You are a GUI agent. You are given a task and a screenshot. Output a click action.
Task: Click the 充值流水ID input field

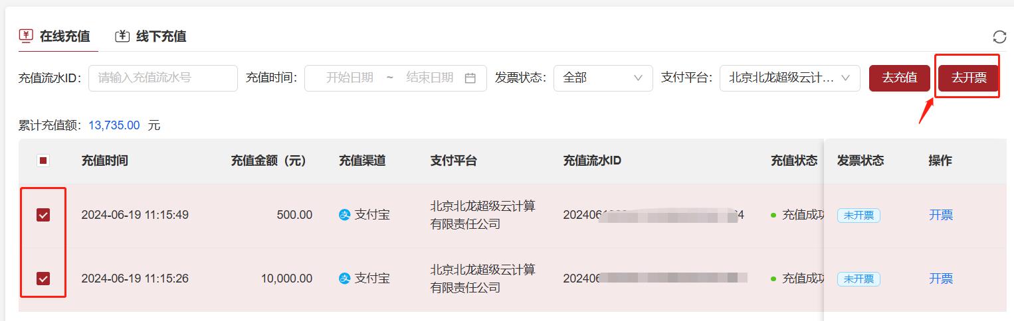pyautogui.click(x=163, y=78)
